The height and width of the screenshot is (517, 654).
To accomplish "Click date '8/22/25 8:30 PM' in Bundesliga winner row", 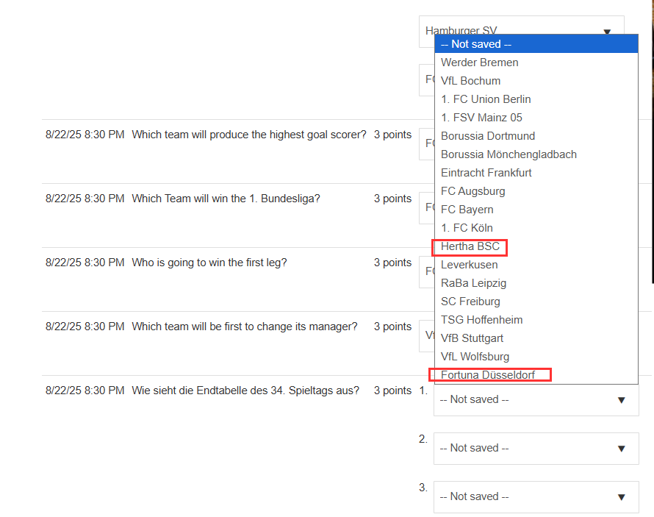I will [85, 199].
